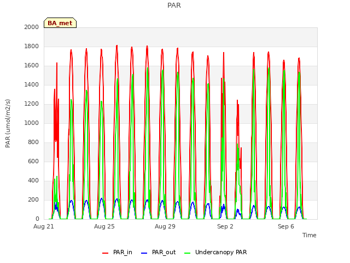Screen dimensions: 350x263
Task: Click the 1000 y-axis tick label
Action: point(32,123)
